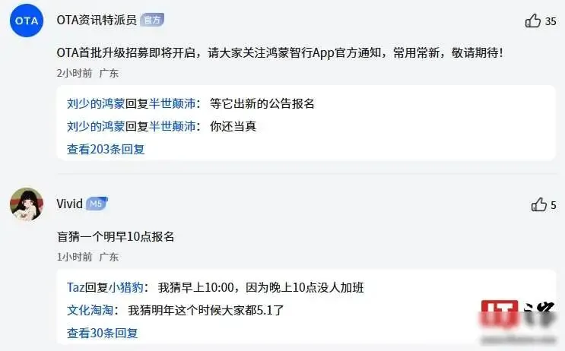Expand 查看30条回复 replies
Image resolution: width=565 pixels, height=351 pixels.
tap(103, 333)
